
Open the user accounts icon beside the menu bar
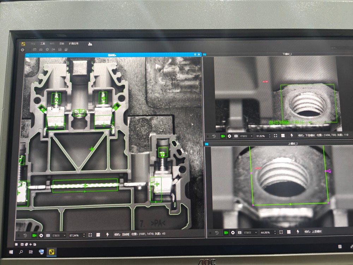coord(90,44)
